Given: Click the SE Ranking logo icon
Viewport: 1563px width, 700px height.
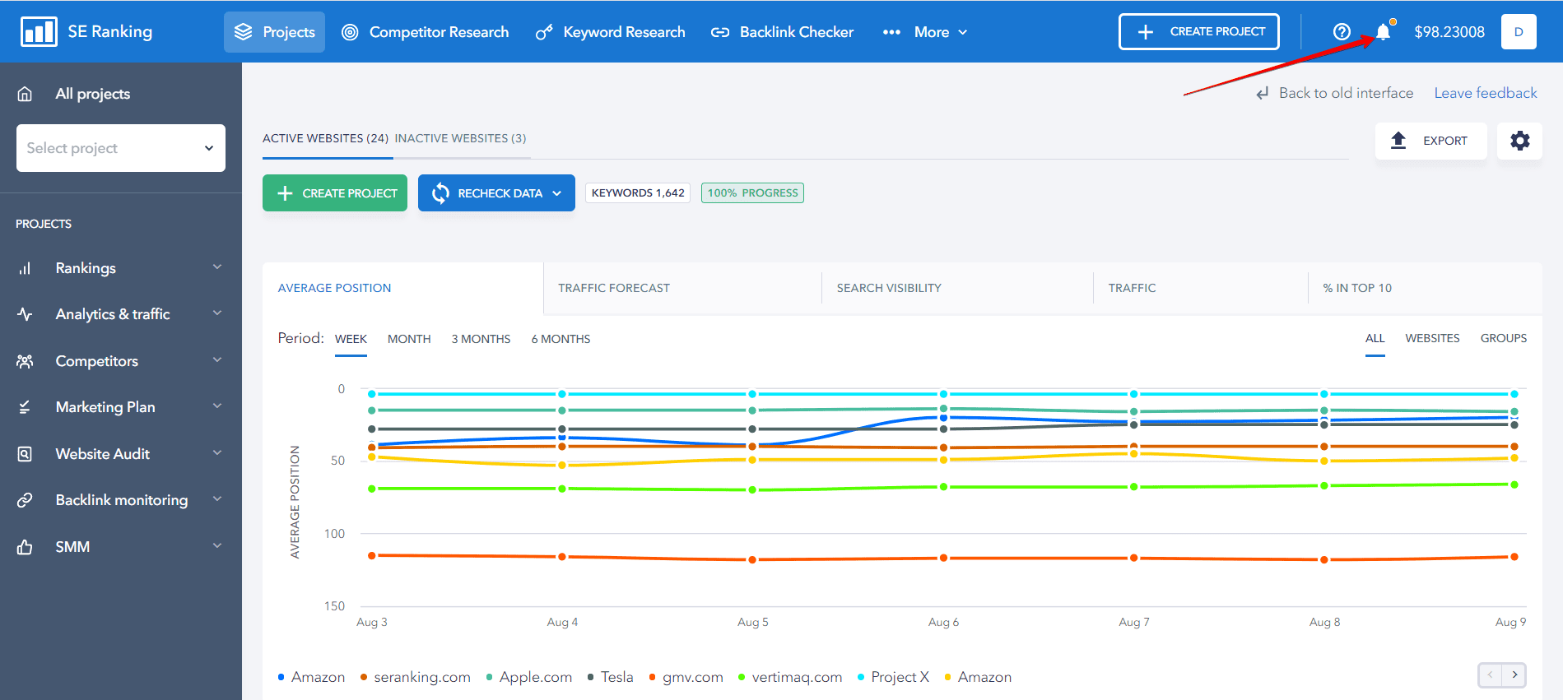Looking at the screenshot, I should tap(39, 32).
